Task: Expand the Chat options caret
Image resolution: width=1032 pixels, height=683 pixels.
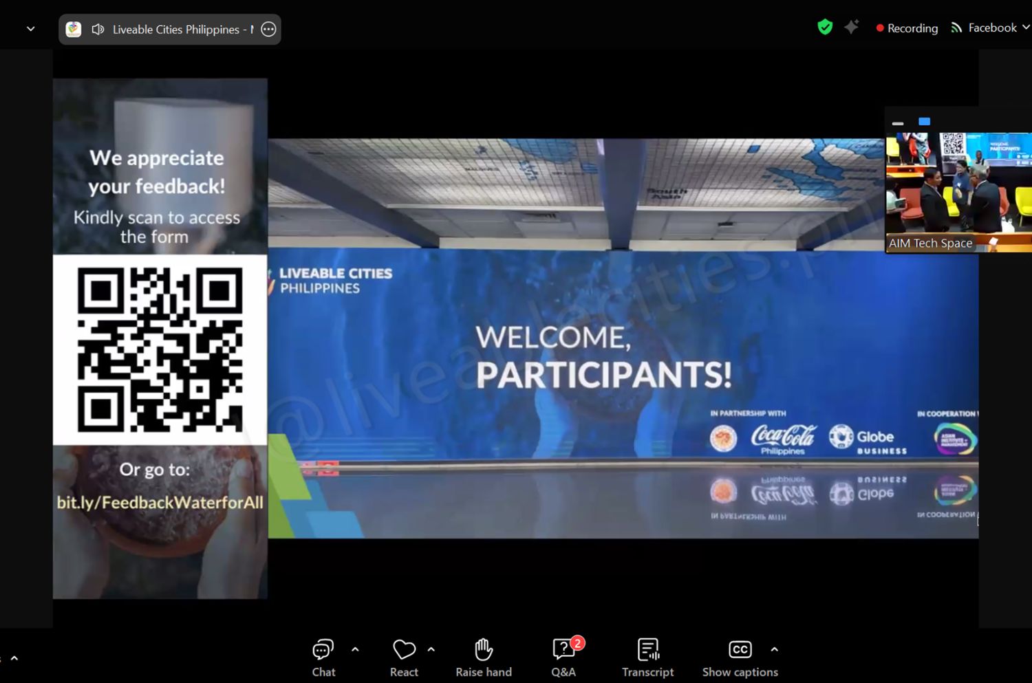Action: point(355,649)
